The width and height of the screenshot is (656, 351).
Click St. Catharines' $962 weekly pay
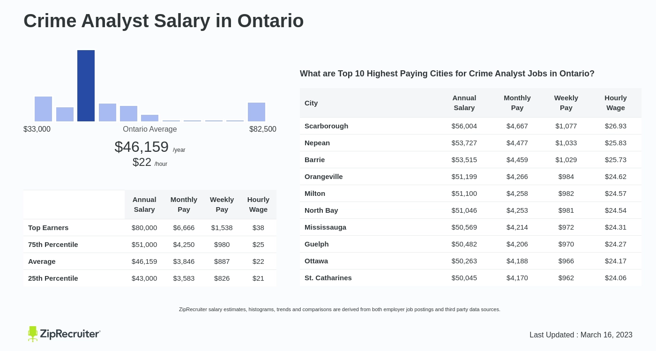[x=566, y=277]
